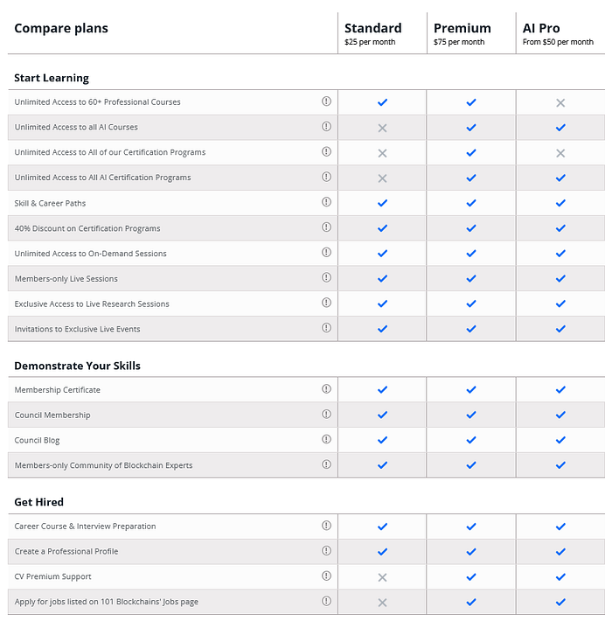
Task: Click info icon next to CV Premium Support
Action: [x=326, y=576]
